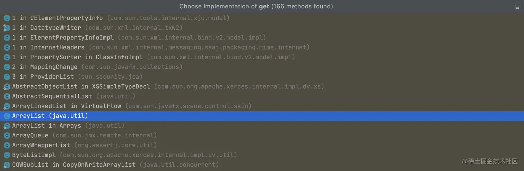Viewport: 524px width, 171px height.
Task: Click the class icon next to ArrayQueue
Action: (7, 135)
